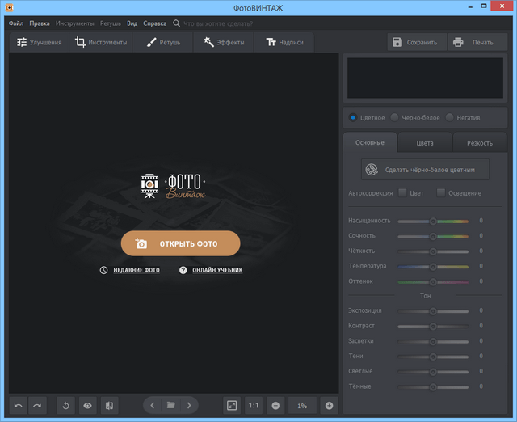Open the Инструменты menu in menu bar
Screen dimensions: 517x422
click(74, 23)
